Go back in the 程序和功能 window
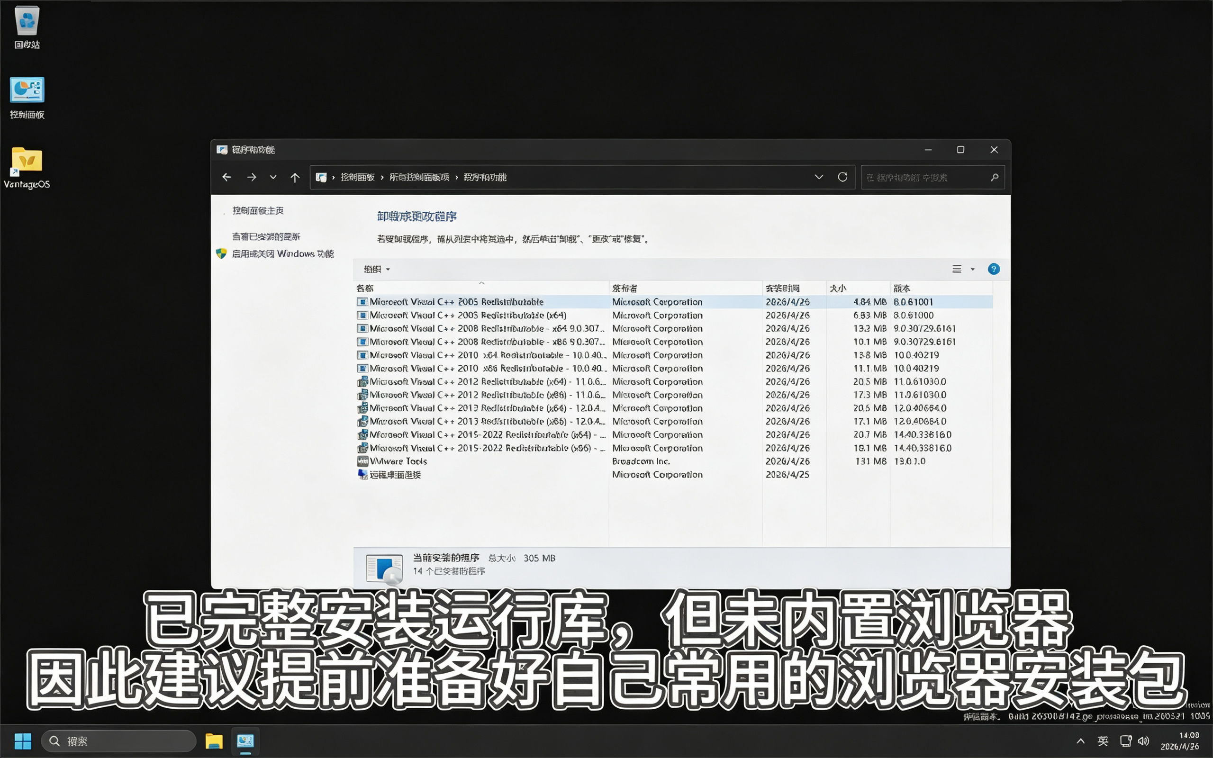 pyautogui.click(x=226, y=177)
